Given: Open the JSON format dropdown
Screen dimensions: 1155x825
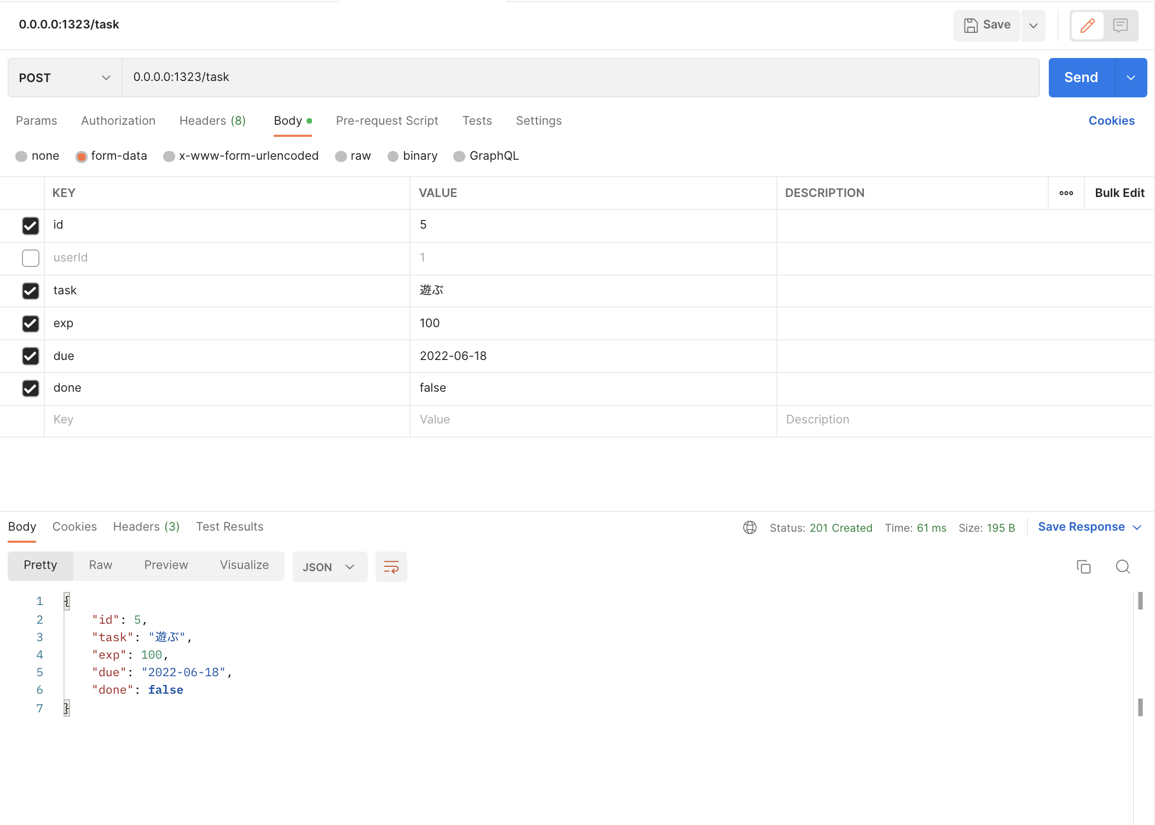Looking at the screenshot, I should pos(330,567).
